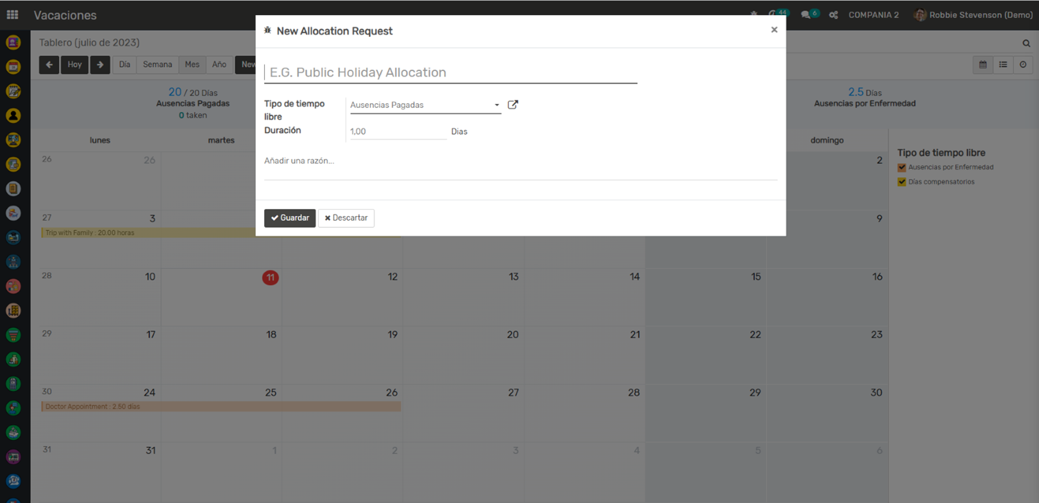The image size is (1039, 503).
Task: Open the external link next to Ausencias Pagadas
Action: 513,105
